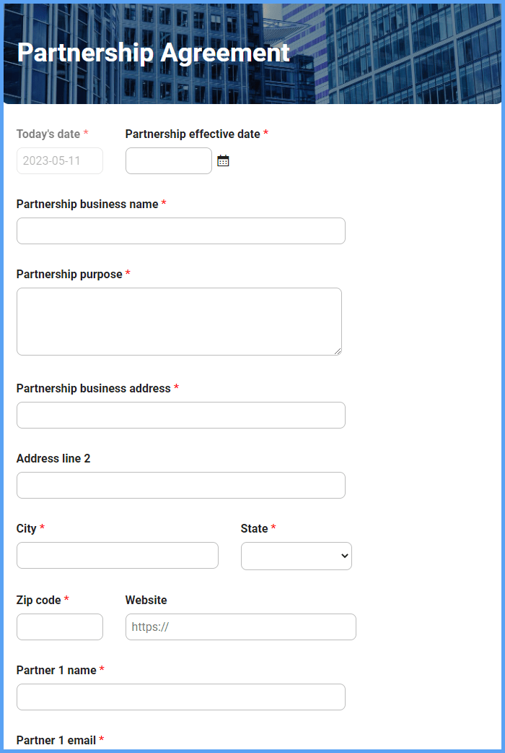Open the Partnership effective date calendar icon
This screenshot has height=753, width=505.
(x=223, y=160)
